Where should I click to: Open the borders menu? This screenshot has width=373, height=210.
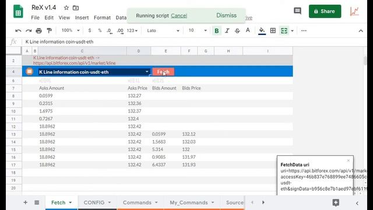click(273, 30)
